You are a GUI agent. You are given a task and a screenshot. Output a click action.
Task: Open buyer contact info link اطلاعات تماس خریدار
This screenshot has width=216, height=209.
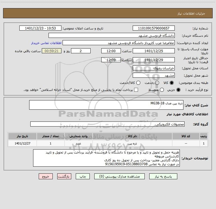point(46,43)
